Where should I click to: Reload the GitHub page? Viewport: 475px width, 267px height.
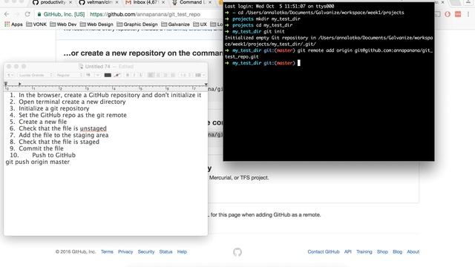[x=27, y=14]
